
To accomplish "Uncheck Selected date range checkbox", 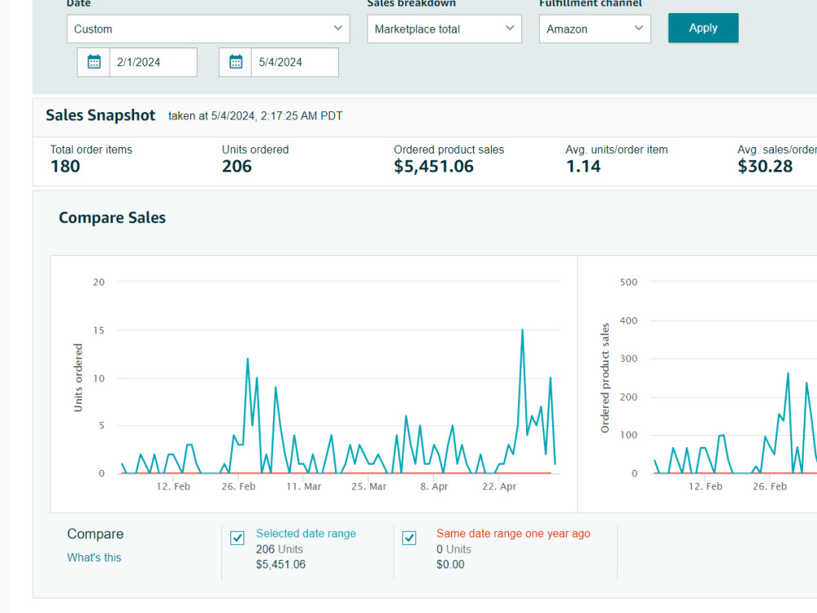I will coord(237,538).
